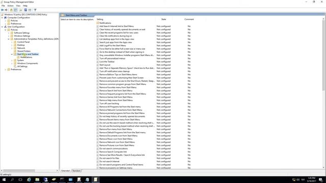Open Help via the blue toolbar icon
Image resolution: width=326 pixels, height=183 pixels.
25,10
